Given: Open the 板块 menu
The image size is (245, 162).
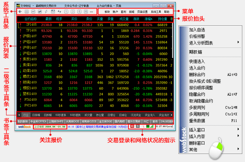Looking at the screenshot, I should point(107,12).
